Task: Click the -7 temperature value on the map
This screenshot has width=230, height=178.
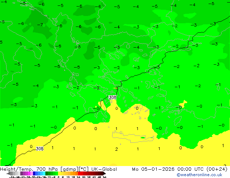Action: (40, 25)
